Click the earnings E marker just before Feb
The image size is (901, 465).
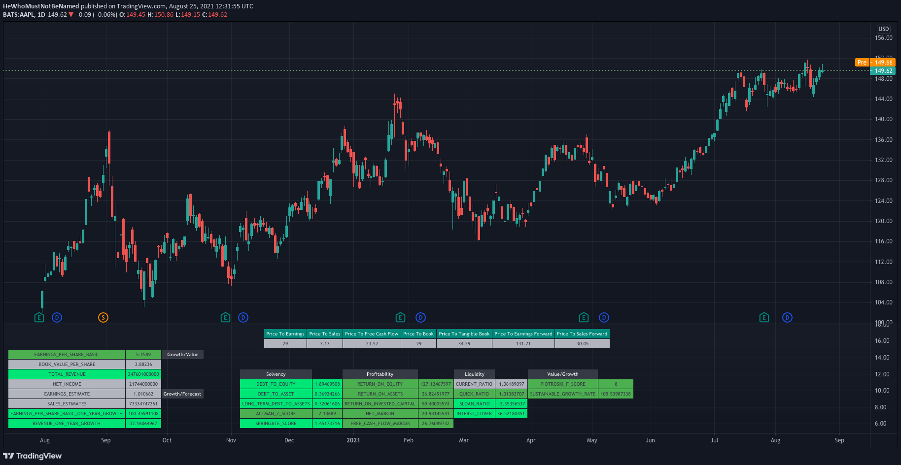pos(400,318)
